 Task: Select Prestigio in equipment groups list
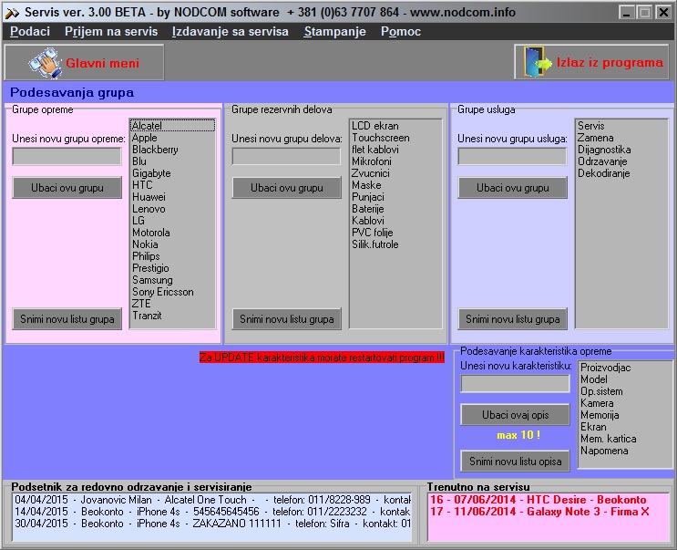pos(172,268)
